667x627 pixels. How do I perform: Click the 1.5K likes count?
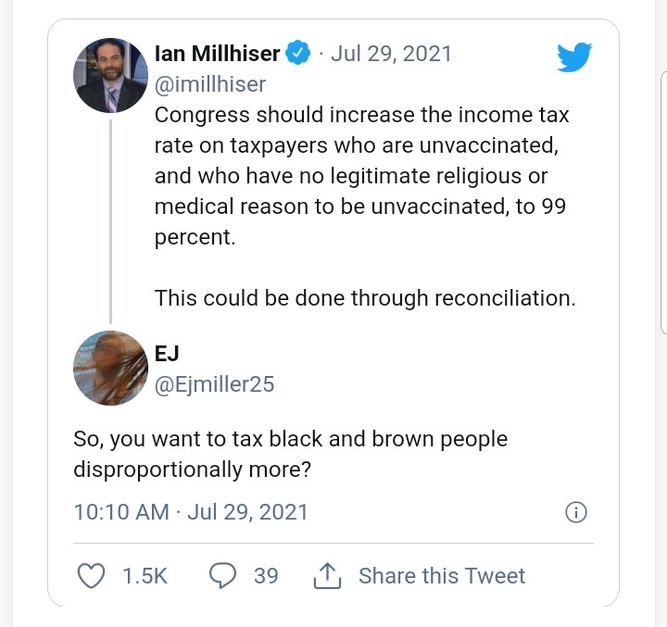click(x=145, y=576)
